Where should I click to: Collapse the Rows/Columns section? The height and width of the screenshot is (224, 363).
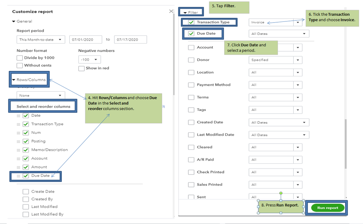14,80
